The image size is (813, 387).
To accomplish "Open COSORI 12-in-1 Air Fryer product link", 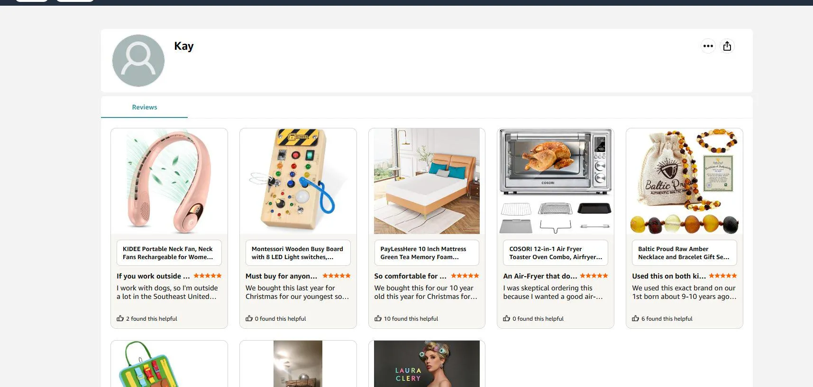I will (x=556, y=253).
